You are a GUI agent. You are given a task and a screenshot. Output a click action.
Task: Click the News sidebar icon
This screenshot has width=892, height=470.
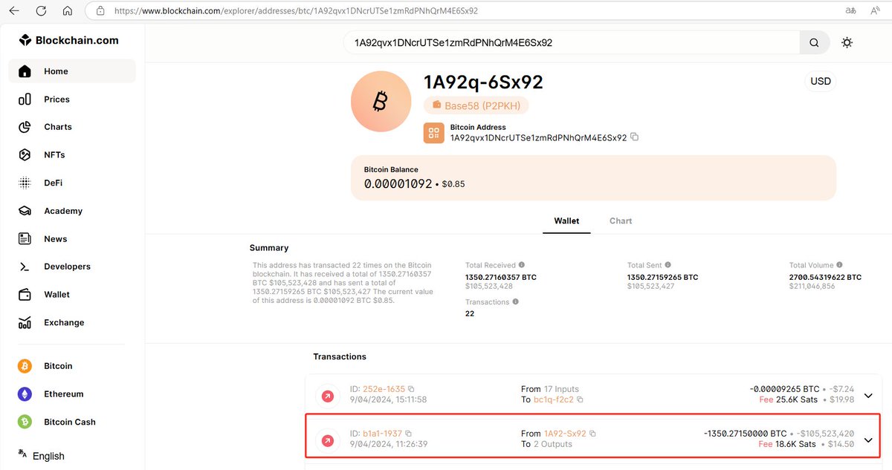coord(25,239)
